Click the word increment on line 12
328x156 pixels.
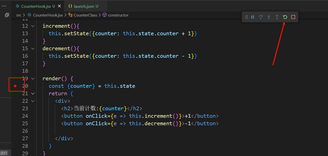[56, 26]
